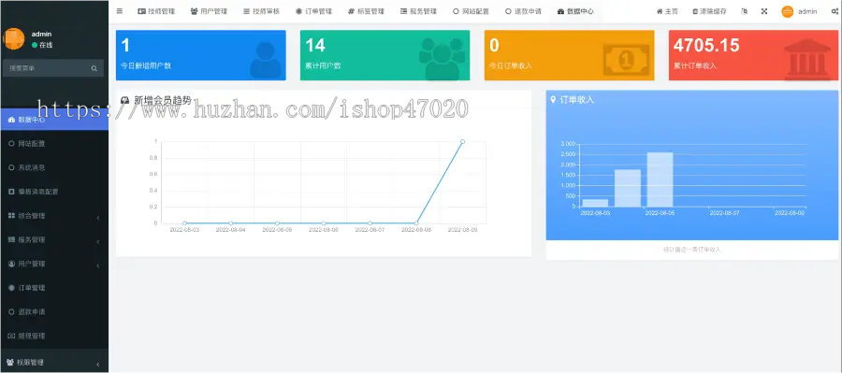Click the 今日订单收入 orange card
842x373 pixels.
[569, 55]
